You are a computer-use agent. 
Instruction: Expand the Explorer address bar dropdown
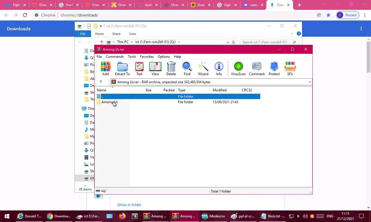tap(228, 42)
